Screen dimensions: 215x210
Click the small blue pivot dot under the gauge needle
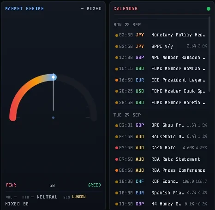53,117
